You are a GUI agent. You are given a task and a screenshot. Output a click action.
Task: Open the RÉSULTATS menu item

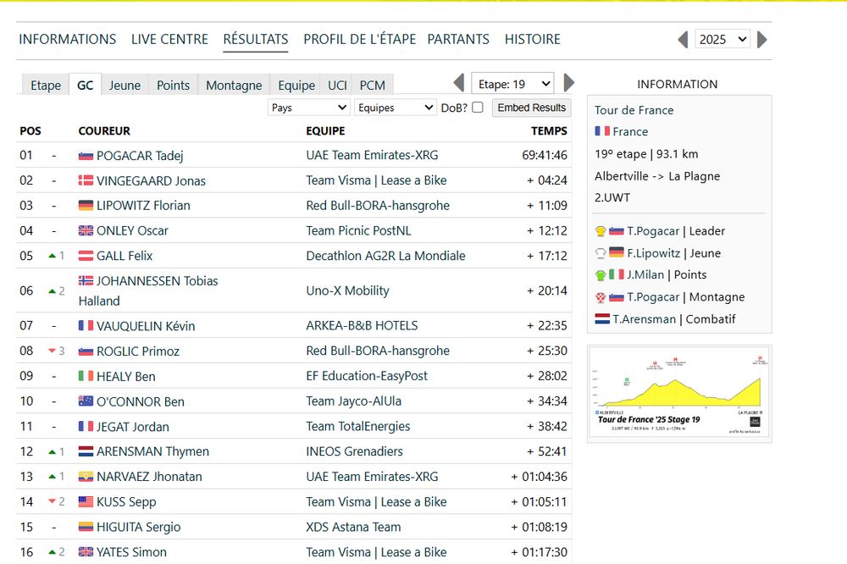tap(256, 40)
